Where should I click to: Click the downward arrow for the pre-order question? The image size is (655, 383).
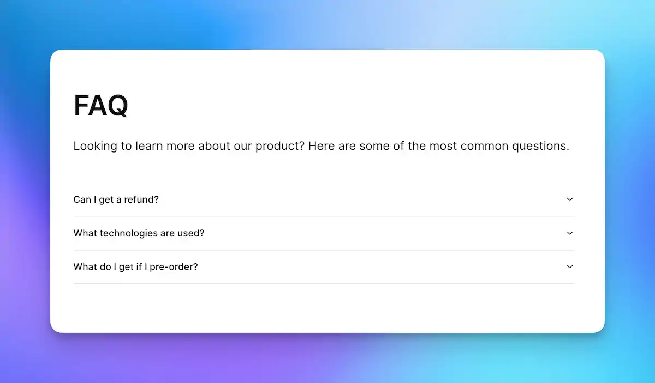coord(570,267)
